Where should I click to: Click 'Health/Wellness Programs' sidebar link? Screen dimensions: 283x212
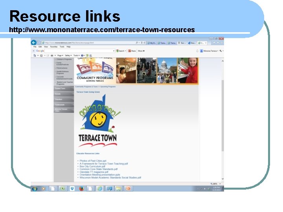[62, 73]
